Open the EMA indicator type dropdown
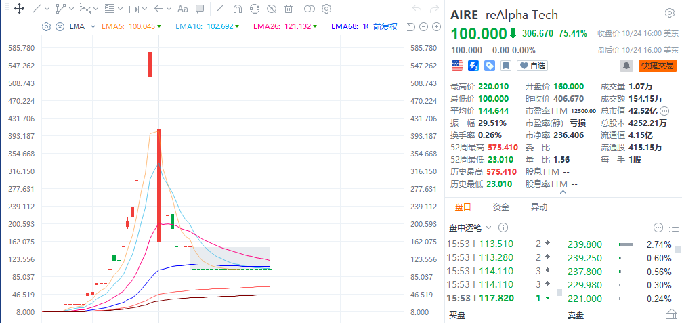The image size is (682, 323). [x=93, y=26]
